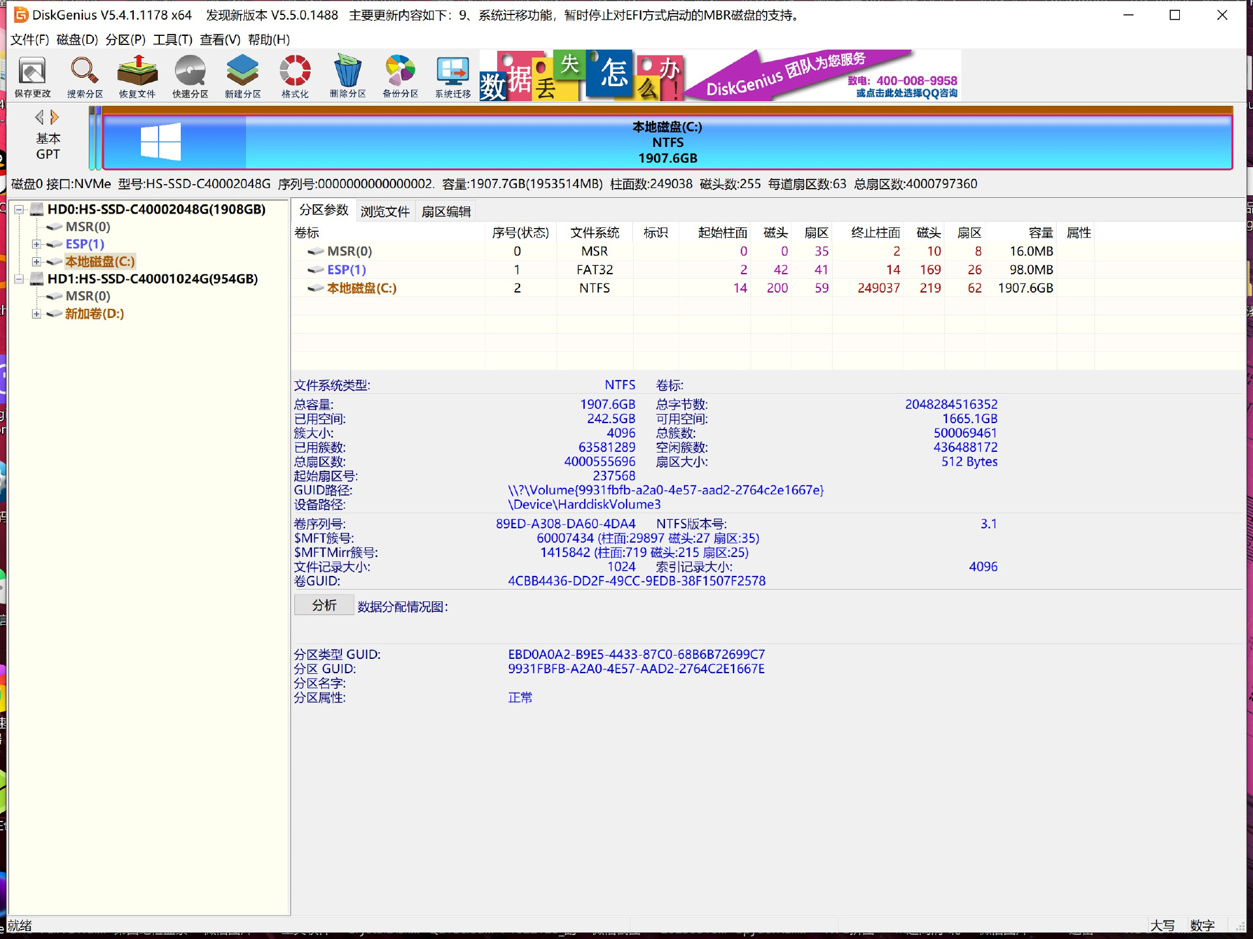Screen dimensions: 1253x939
Task: Go to next disk with right arrow
Action: (x=55, y=118)
